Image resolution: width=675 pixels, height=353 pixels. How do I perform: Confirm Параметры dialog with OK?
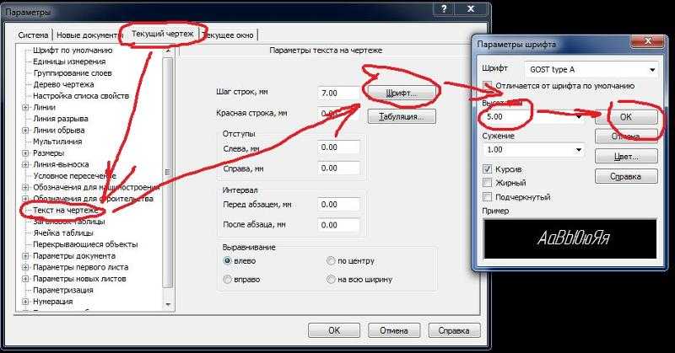click(x=334, y=330)
